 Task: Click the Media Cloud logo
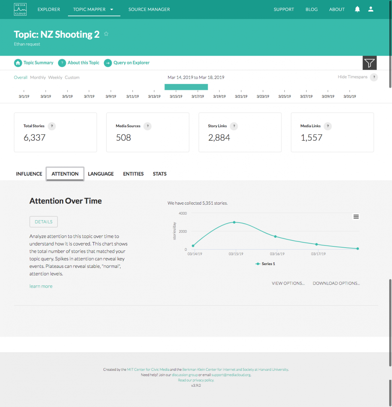pyautogui.click(x=19, y=9)
